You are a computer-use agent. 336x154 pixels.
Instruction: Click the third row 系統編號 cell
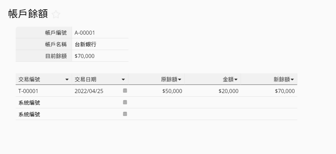pos(29,114)
